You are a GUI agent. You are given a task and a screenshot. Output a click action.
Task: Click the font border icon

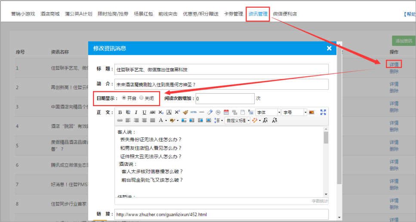tap(169, 113)
